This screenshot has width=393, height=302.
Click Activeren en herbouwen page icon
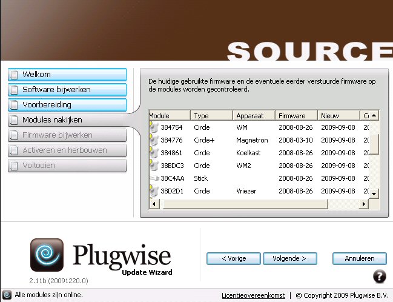pyautogui.click(x=14, y=150)
